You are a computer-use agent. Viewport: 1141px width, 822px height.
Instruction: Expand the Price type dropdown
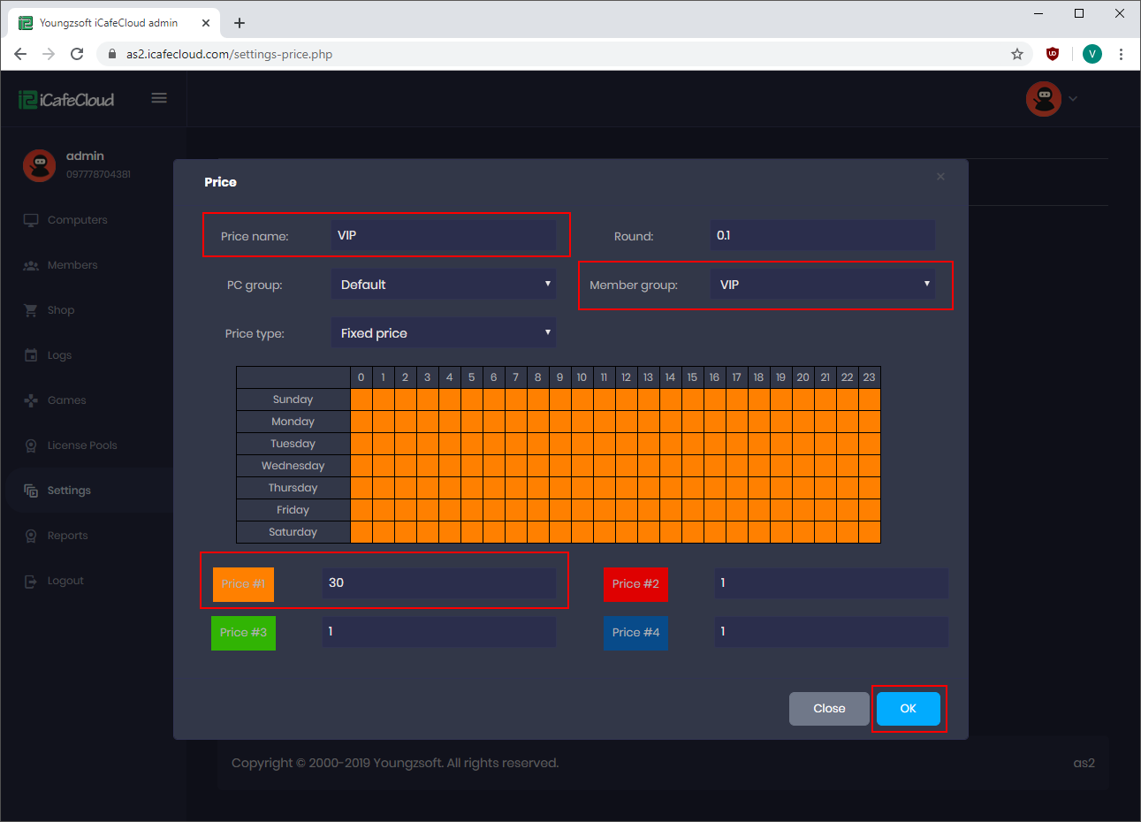(444, 333)
